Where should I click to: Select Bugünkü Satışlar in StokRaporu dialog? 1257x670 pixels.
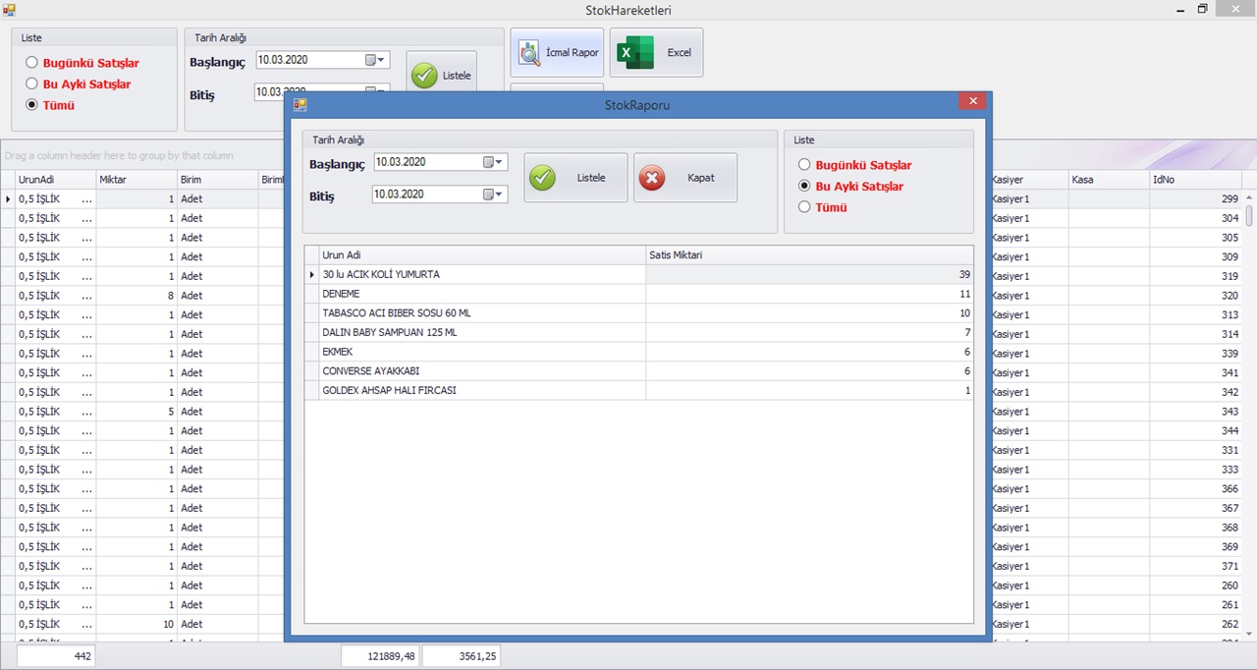point(805,165)
